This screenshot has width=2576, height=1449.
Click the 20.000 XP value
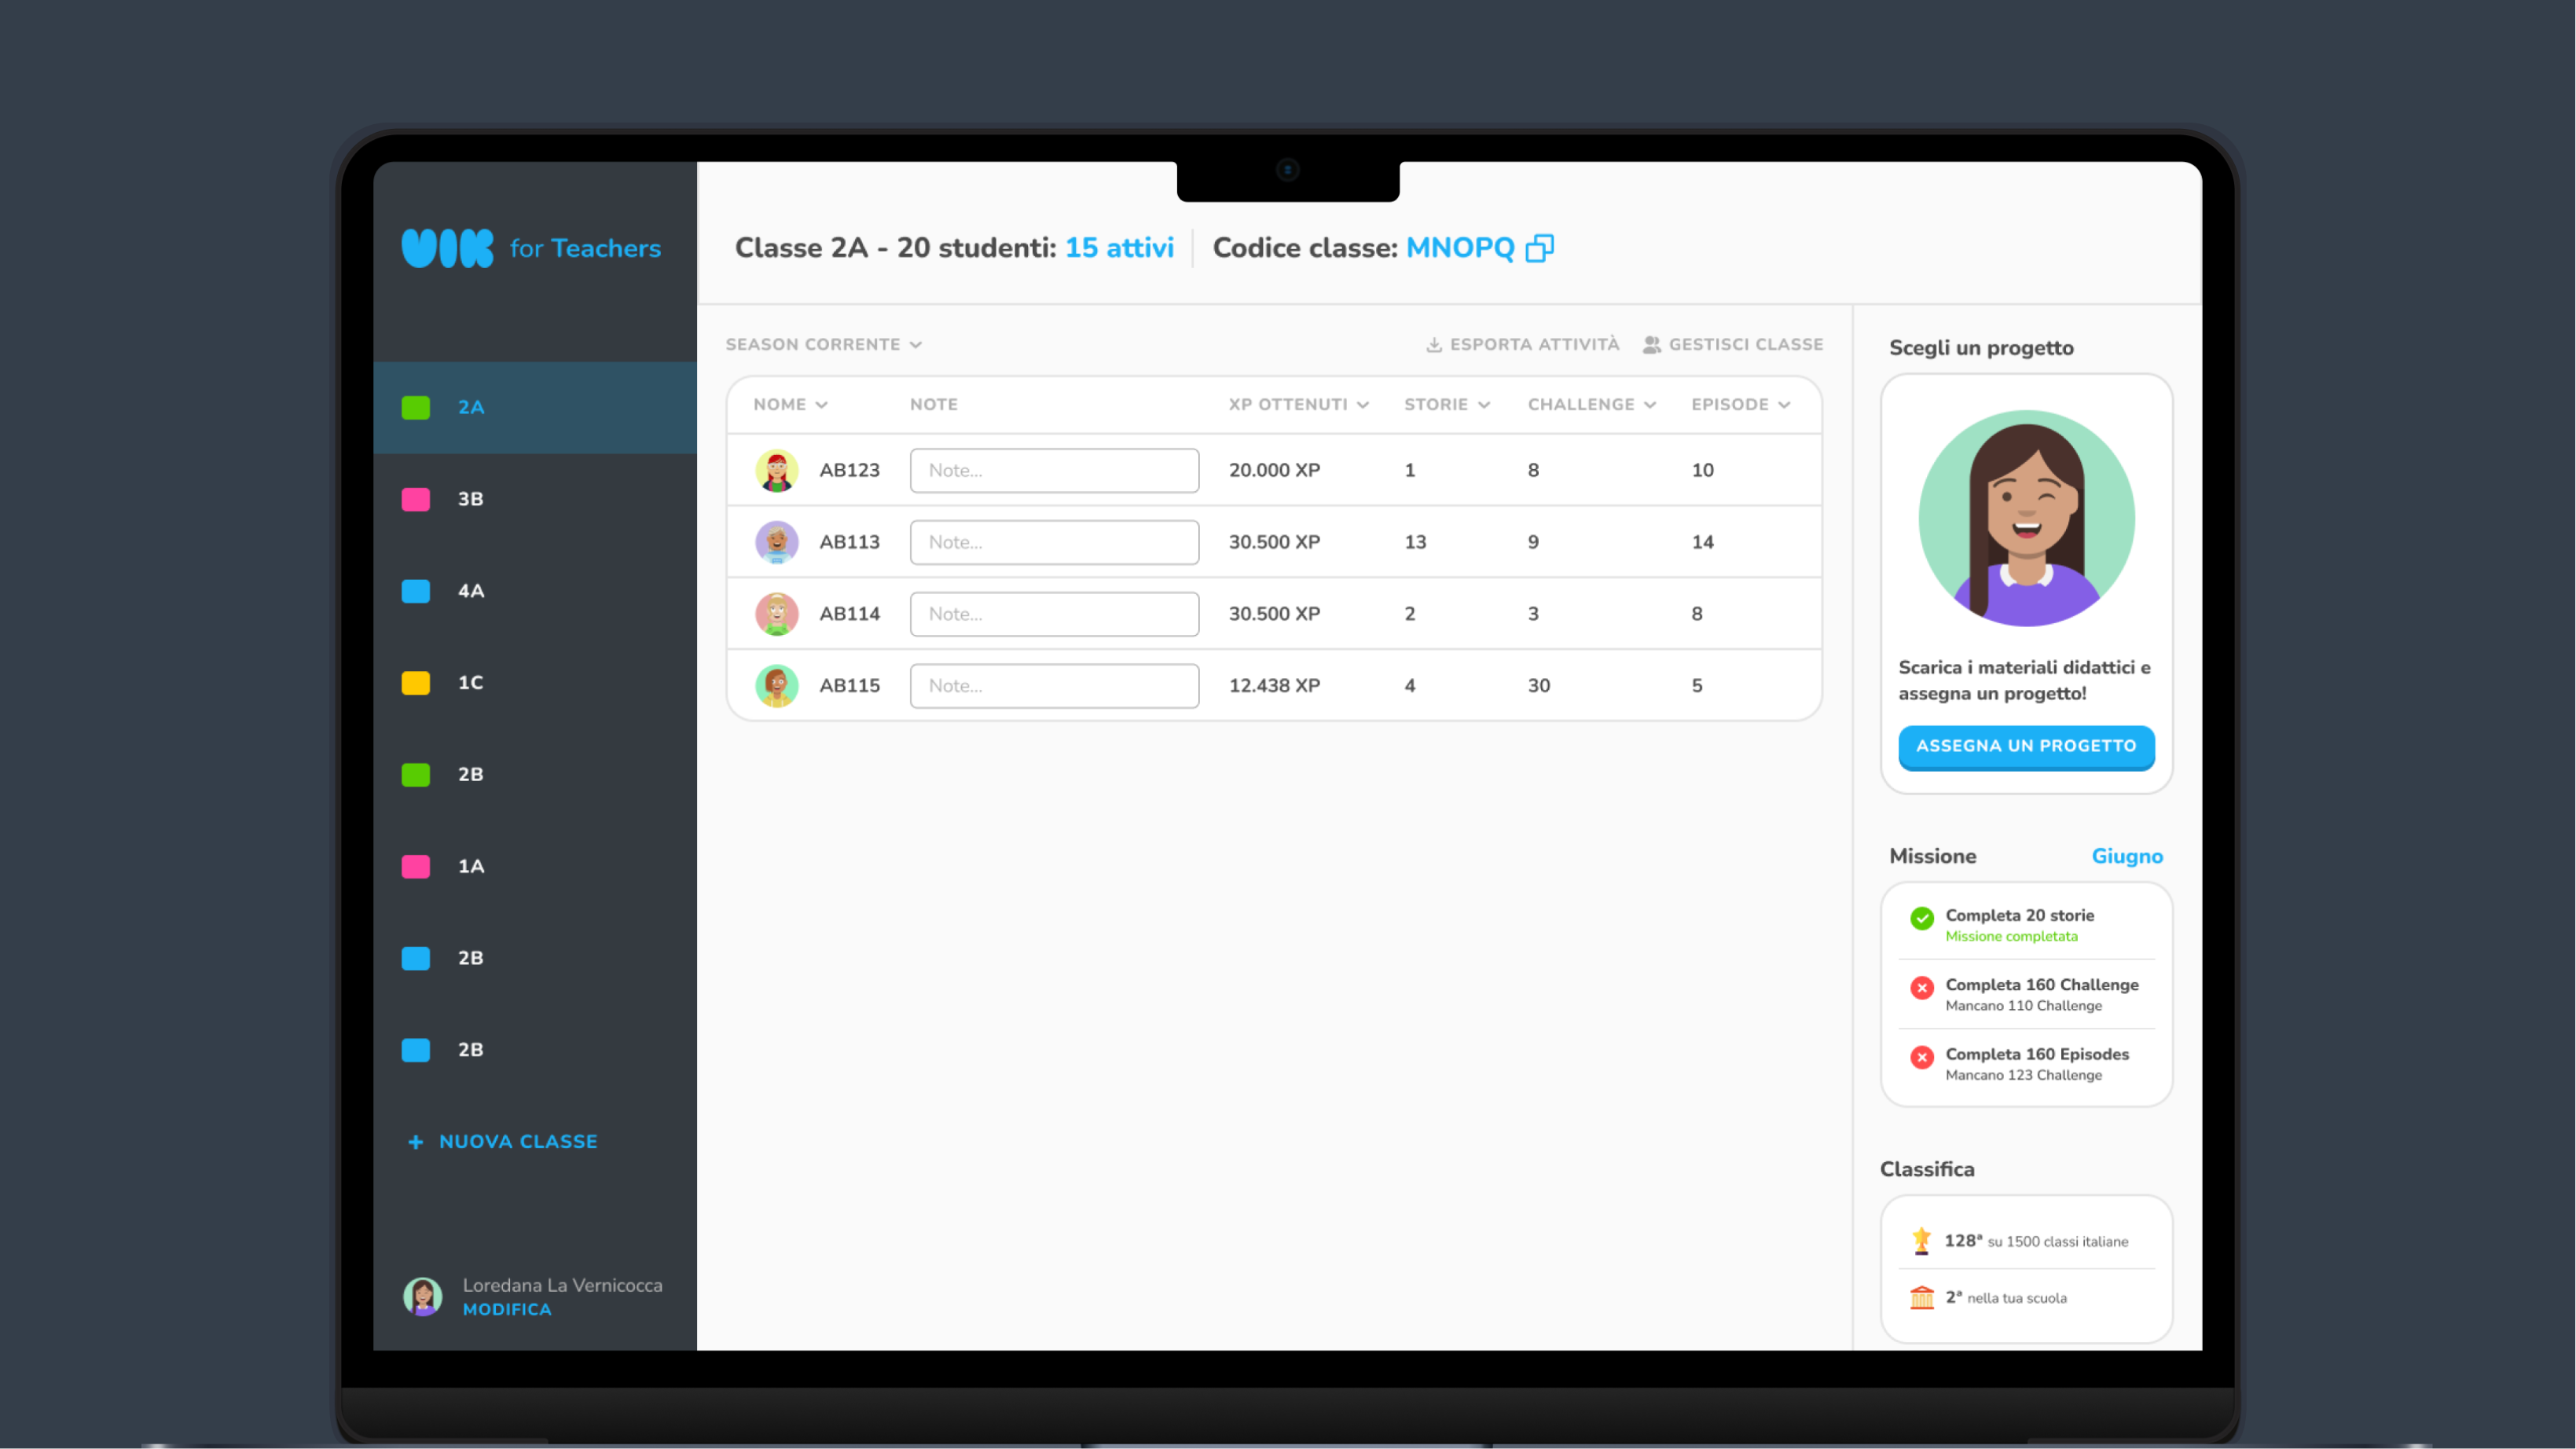(x=1274, y=470)
